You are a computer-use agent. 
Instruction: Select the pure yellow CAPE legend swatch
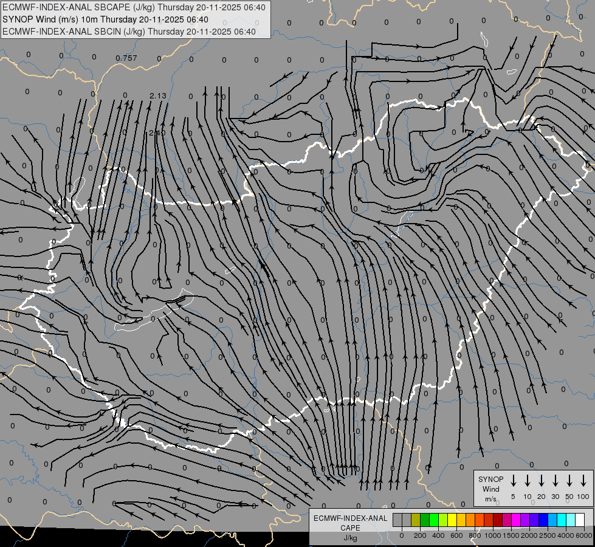pyautogui.click(x=452, y=520)
